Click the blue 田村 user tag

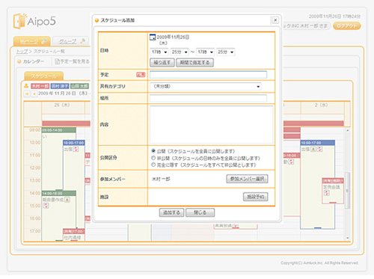point(60,86)
